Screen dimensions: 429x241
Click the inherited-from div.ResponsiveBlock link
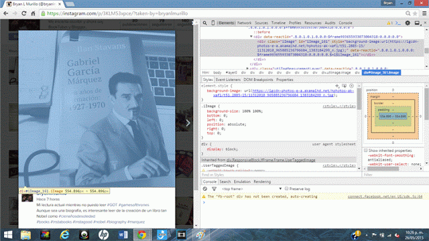coord(271,160)
